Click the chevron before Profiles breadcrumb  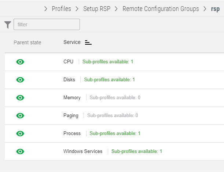pyautogui.click(x=46, y=9)
